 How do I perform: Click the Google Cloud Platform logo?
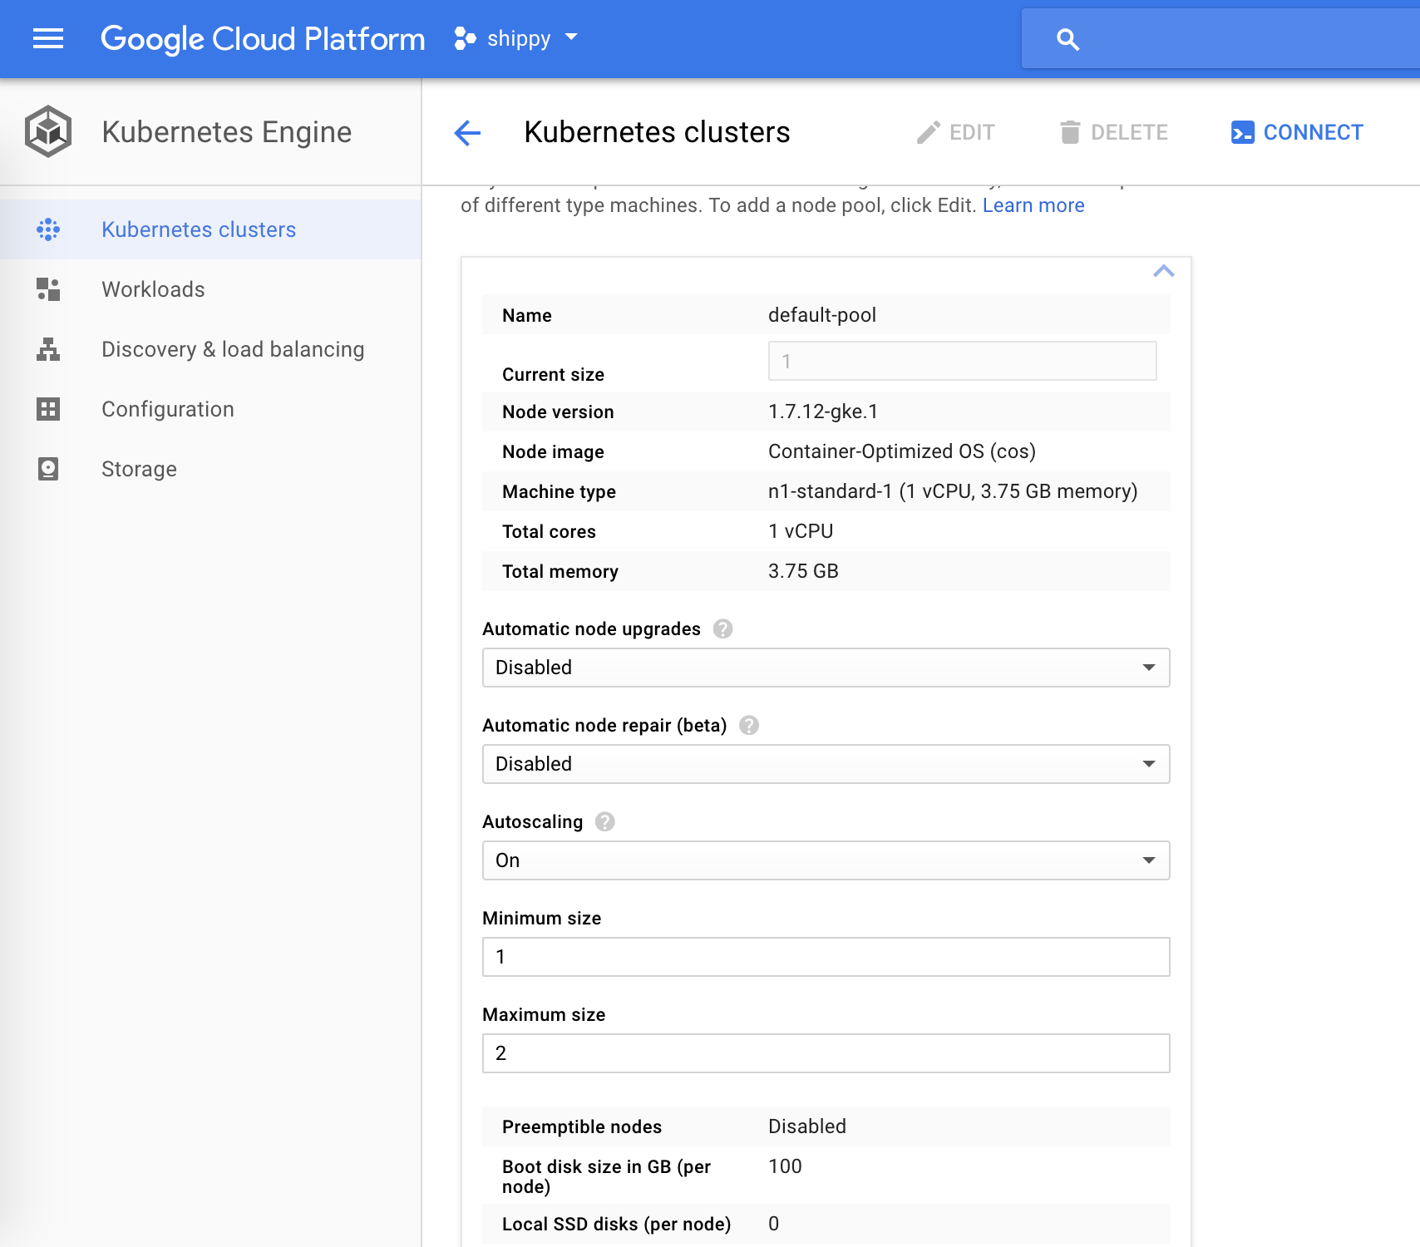pos(263,39)
